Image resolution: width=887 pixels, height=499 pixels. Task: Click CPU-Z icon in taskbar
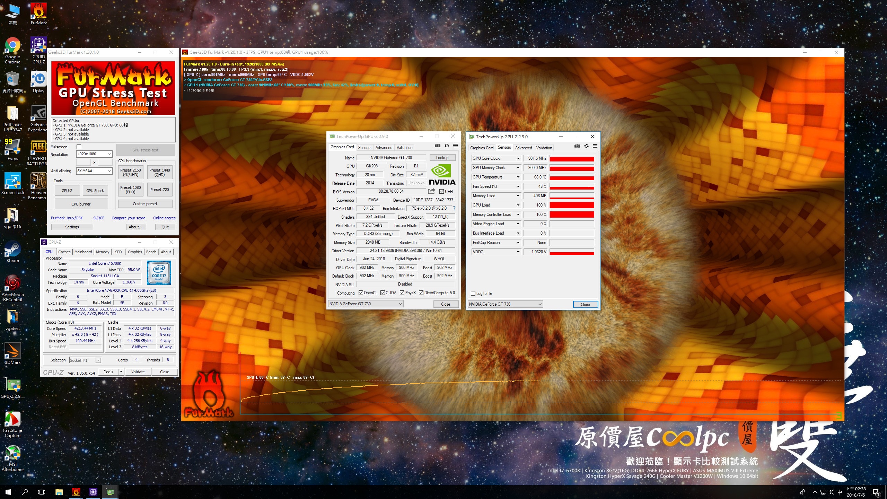[93, 492]
